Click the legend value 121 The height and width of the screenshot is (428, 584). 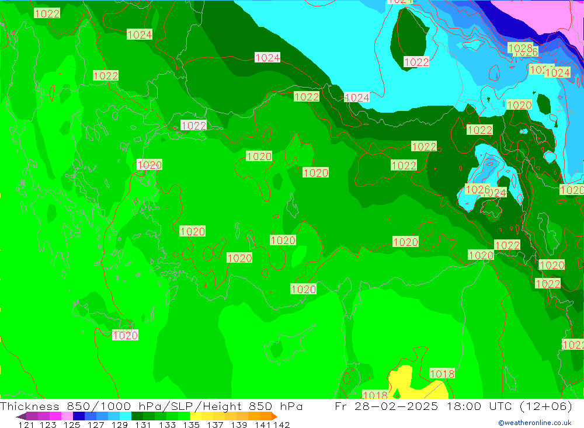point(26,424)
